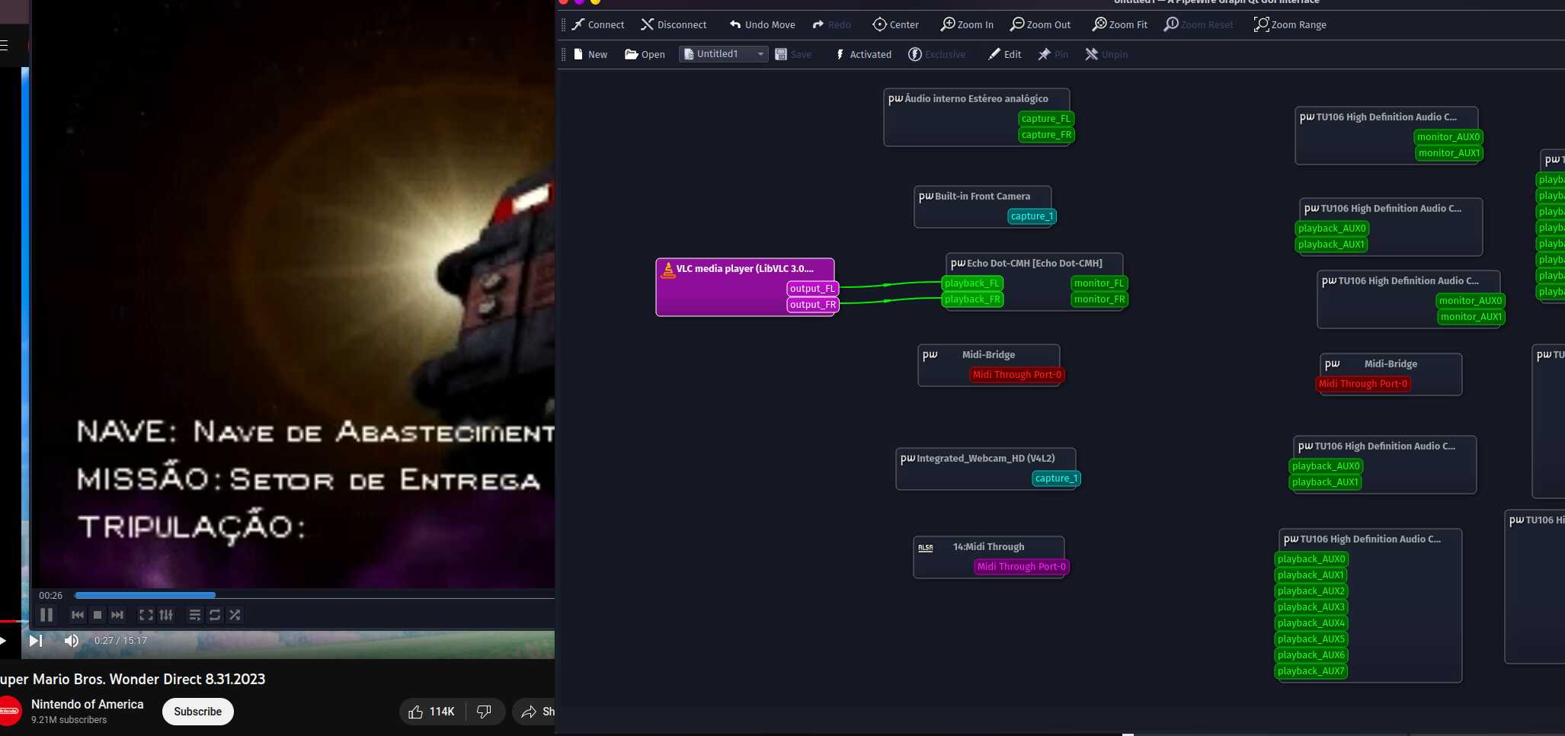Seek on the VLC progress bar
The width and height of the screenshot is (1565, 736).
pos(314,595)
